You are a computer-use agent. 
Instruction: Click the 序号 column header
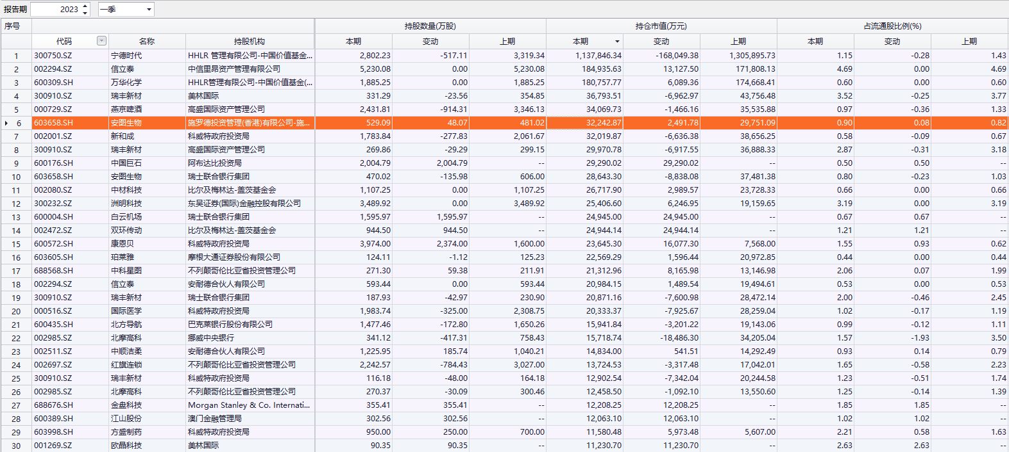coord(12,26)
